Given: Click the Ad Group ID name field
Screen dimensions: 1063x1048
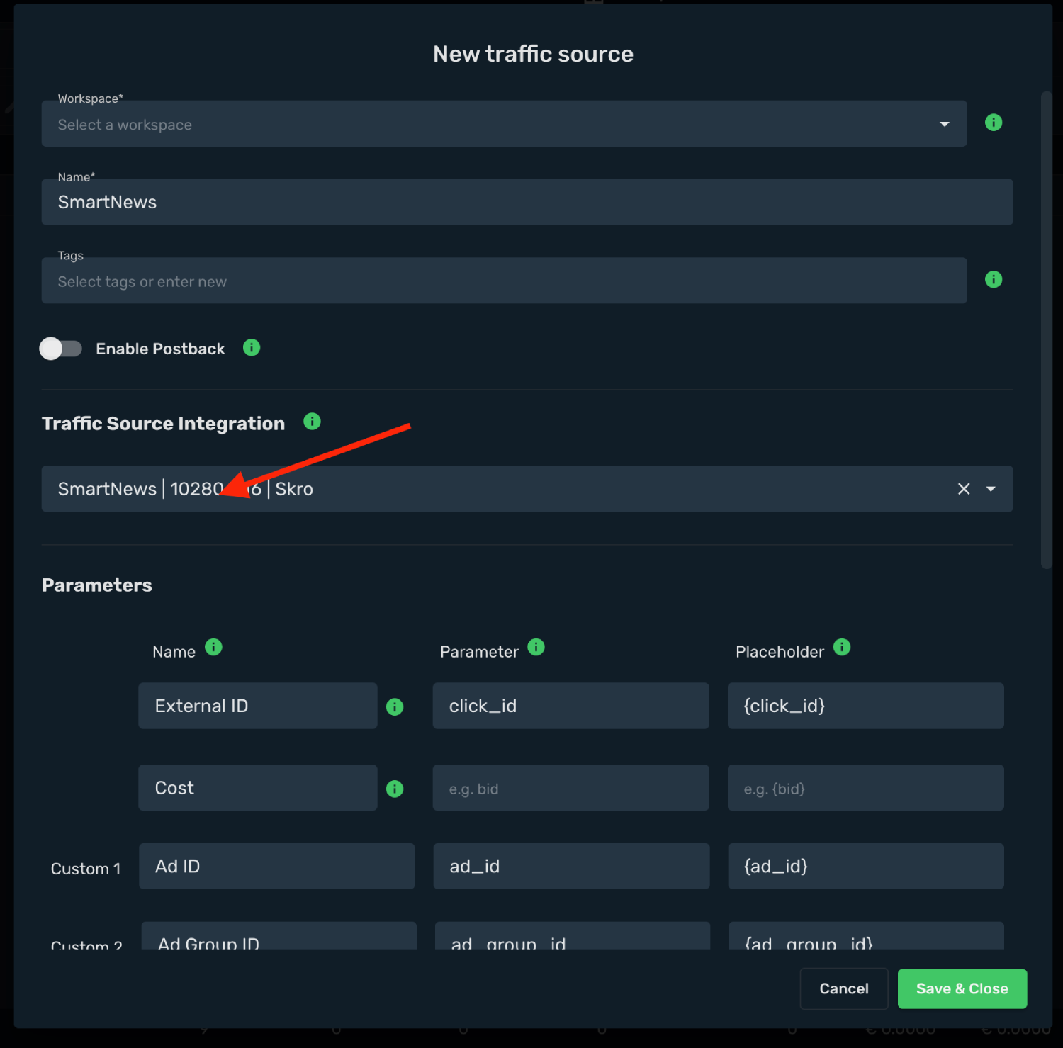Looking at the screenshot, I should pyautogui.click(x=279, y=936).
